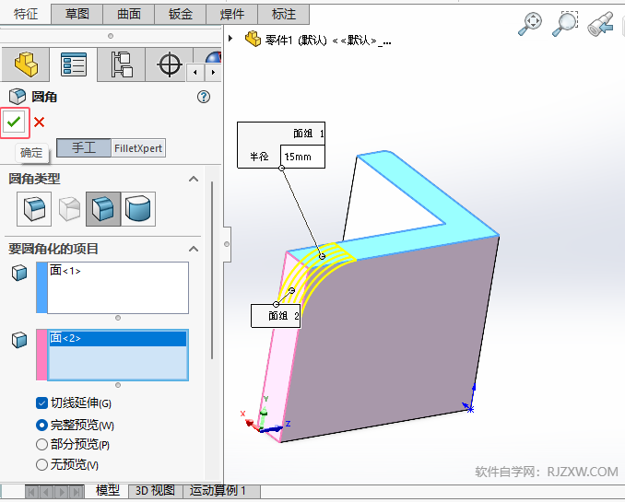
Task: Select 部分预览 radio option
Action: click(41, 445)
